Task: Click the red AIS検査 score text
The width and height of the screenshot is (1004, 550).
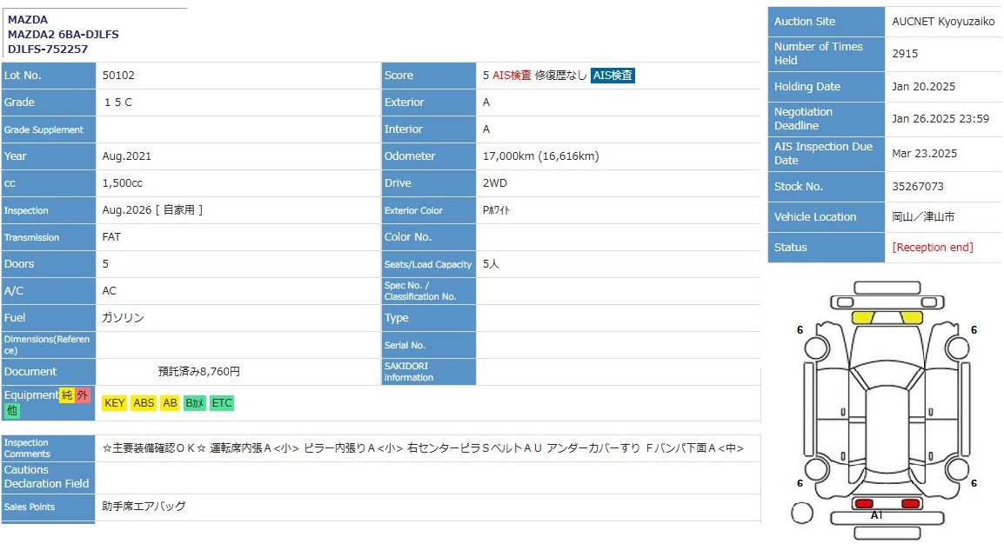Action: (x=512, y=76)
